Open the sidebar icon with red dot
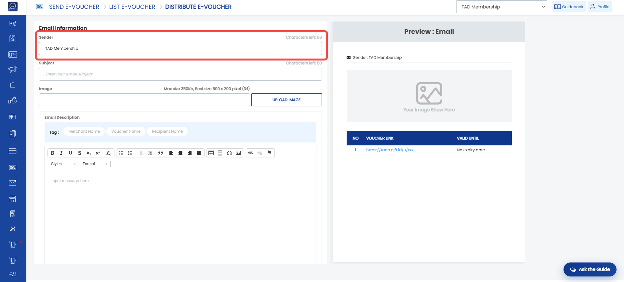624x282 pixels. (13, 245)
